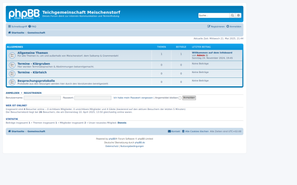
Task: Click Ich habe mein Passwort vergessen
Action: tap(133, 98)
